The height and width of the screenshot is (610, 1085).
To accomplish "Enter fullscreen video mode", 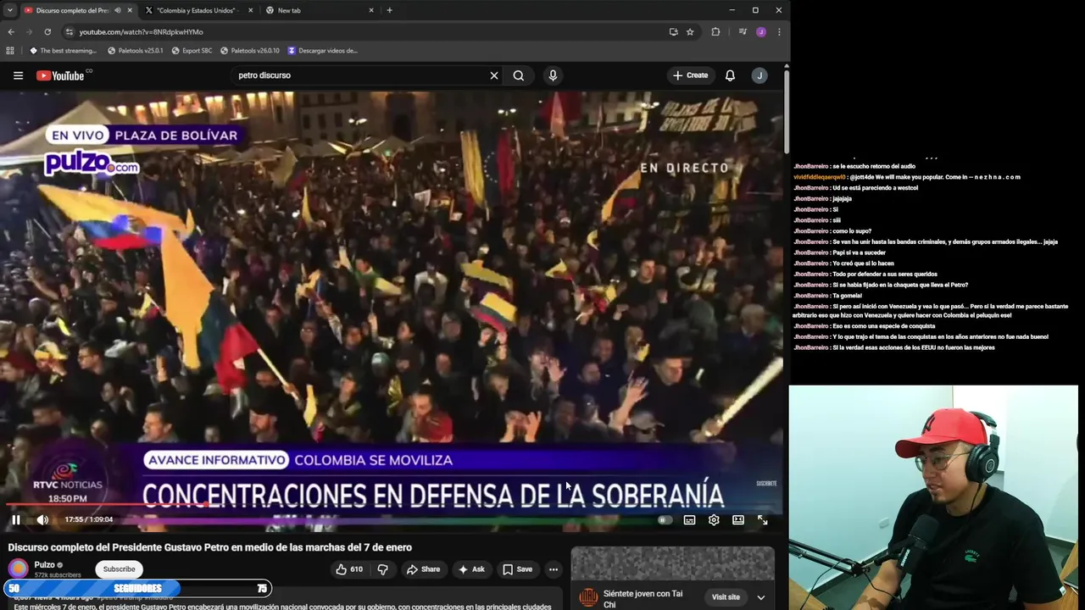I will pos(762,520).
